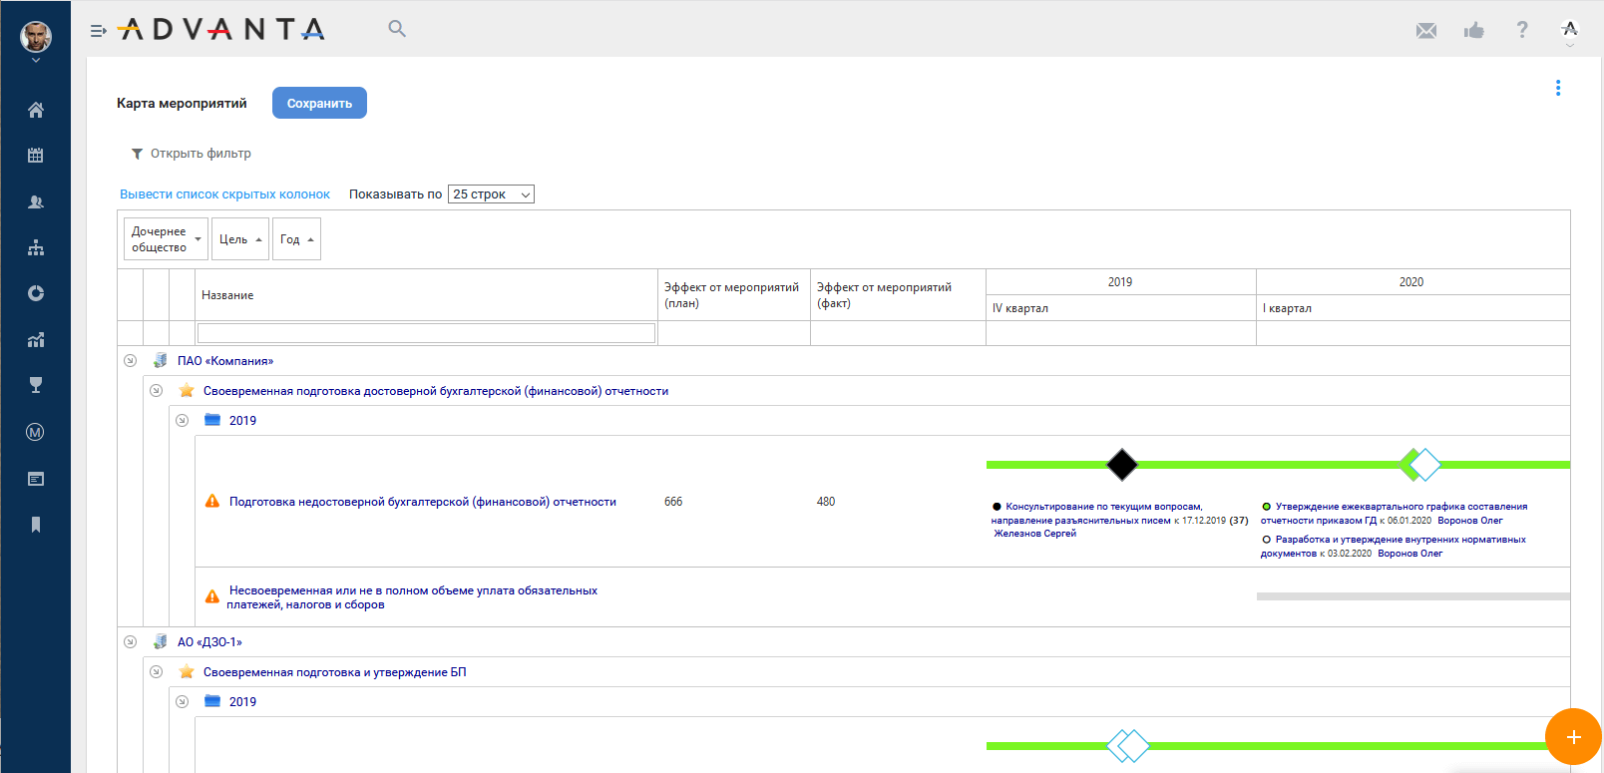Open the three-dot options menu

(1558, 88)
